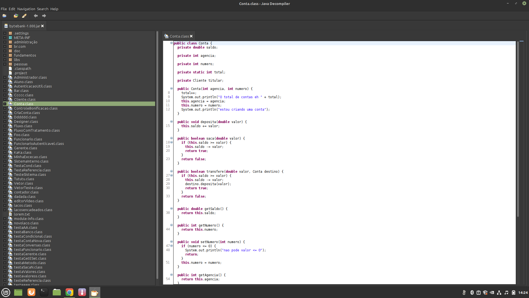Image resolution: width=529 pixels, height=298 pixels.
Task: Click the code editor vertical scrollbar
Action: (518, 129)
